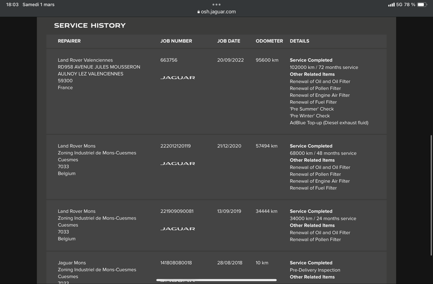Select repairer name Land Rover Valenciennes
The width and height of the screenshot is (433, 284).
85,60
